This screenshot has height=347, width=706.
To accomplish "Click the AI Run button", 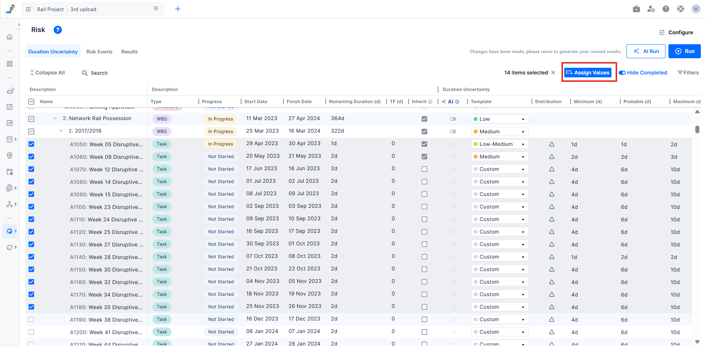I will (x=646, y=51).
